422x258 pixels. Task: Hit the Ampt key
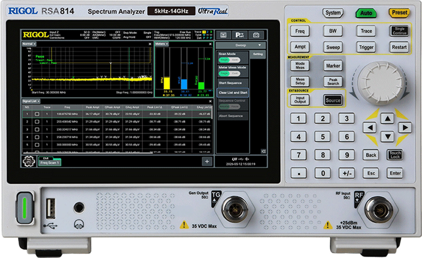coord(300,47)
